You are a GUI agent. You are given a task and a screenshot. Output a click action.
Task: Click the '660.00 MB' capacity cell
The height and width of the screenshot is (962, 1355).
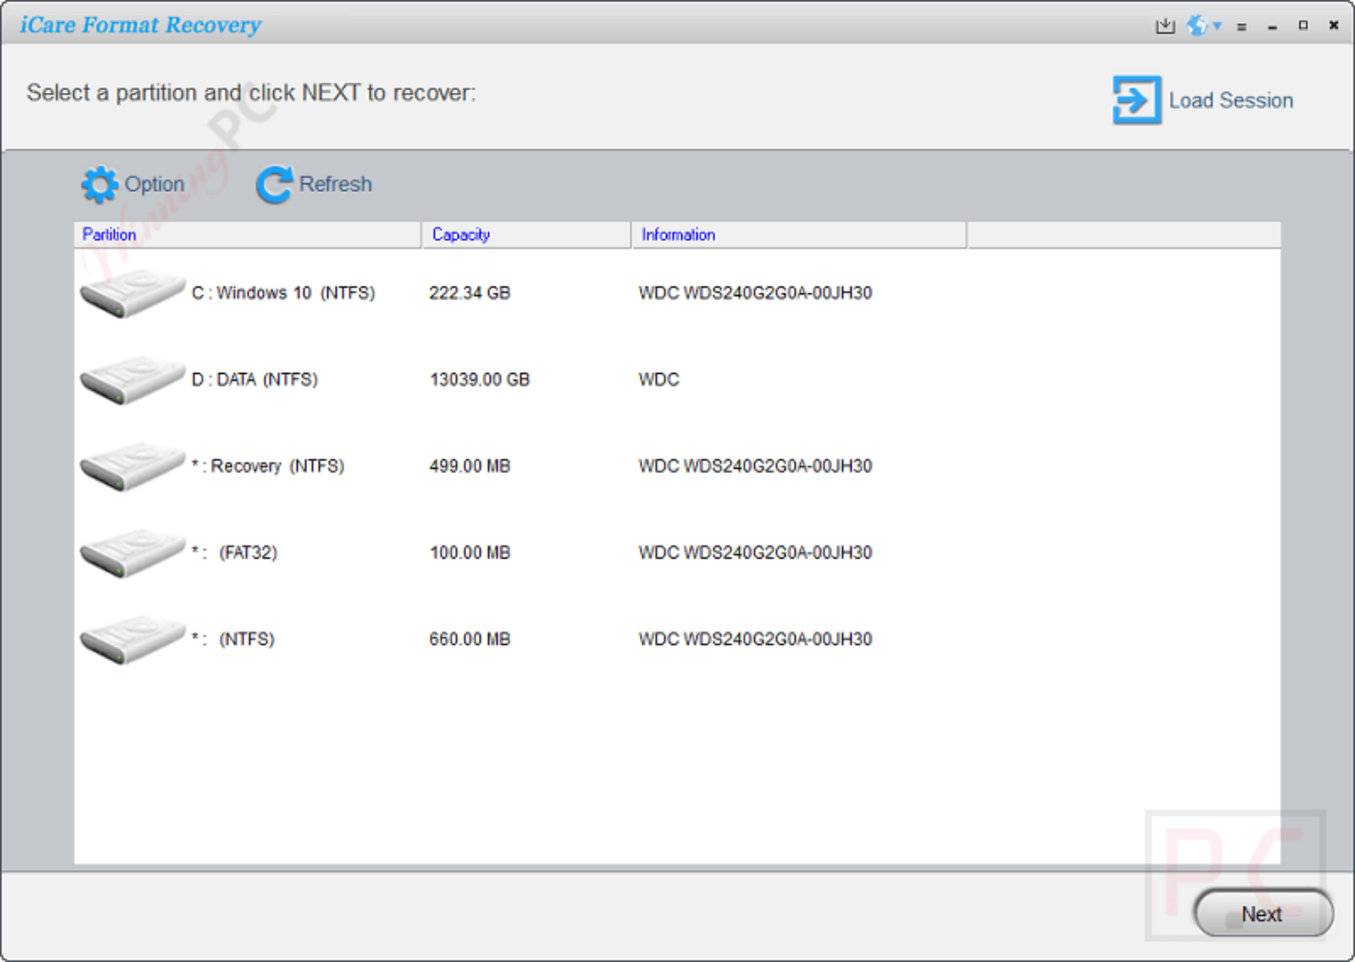[x=470, y=640]
